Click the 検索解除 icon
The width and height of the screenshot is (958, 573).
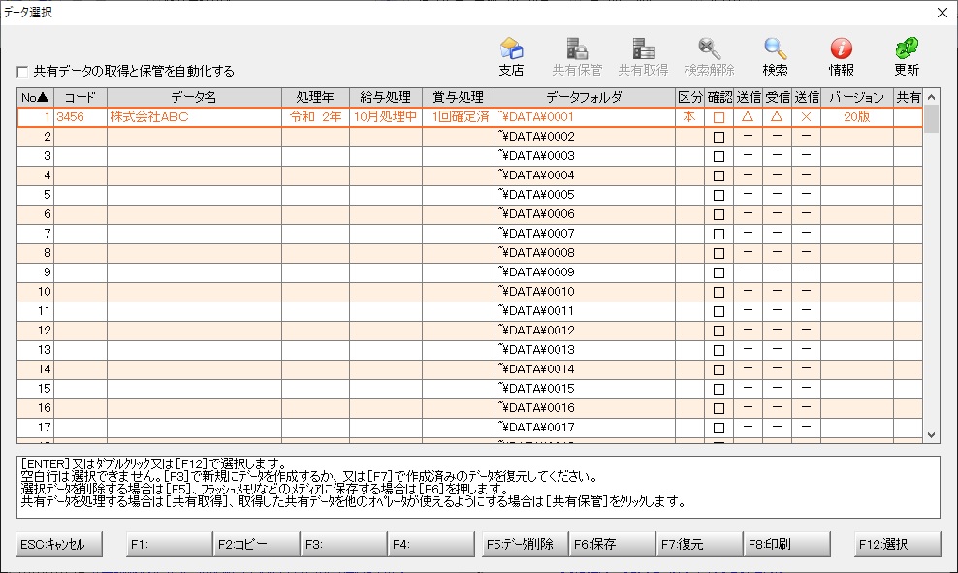pos(709,56)
